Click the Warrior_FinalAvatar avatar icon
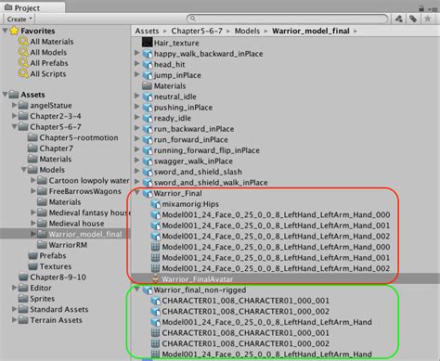The width and height of the screenshot is (440, 361). [156, 278]
